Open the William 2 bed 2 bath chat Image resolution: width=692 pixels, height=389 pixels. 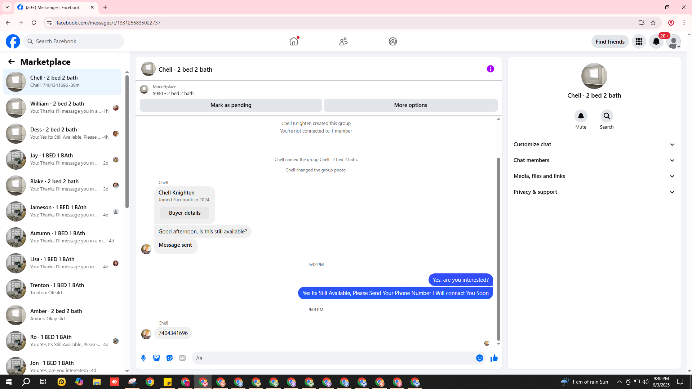point(62,108)
